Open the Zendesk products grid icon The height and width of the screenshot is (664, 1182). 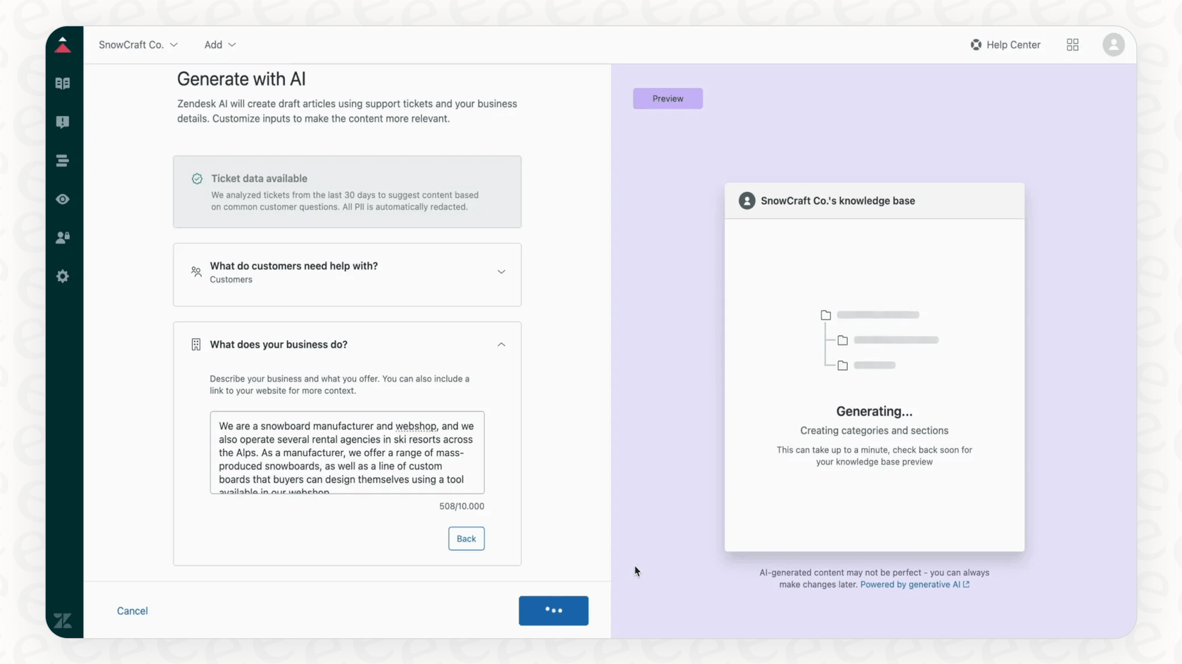pos(1072,44)
